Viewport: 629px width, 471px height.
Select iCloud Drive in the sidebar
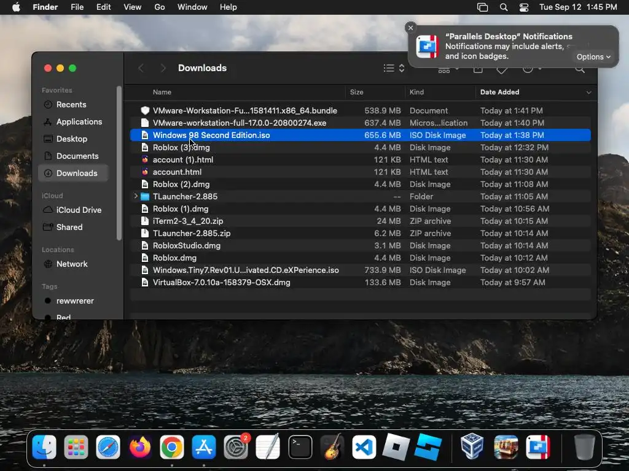click(73, 210)
